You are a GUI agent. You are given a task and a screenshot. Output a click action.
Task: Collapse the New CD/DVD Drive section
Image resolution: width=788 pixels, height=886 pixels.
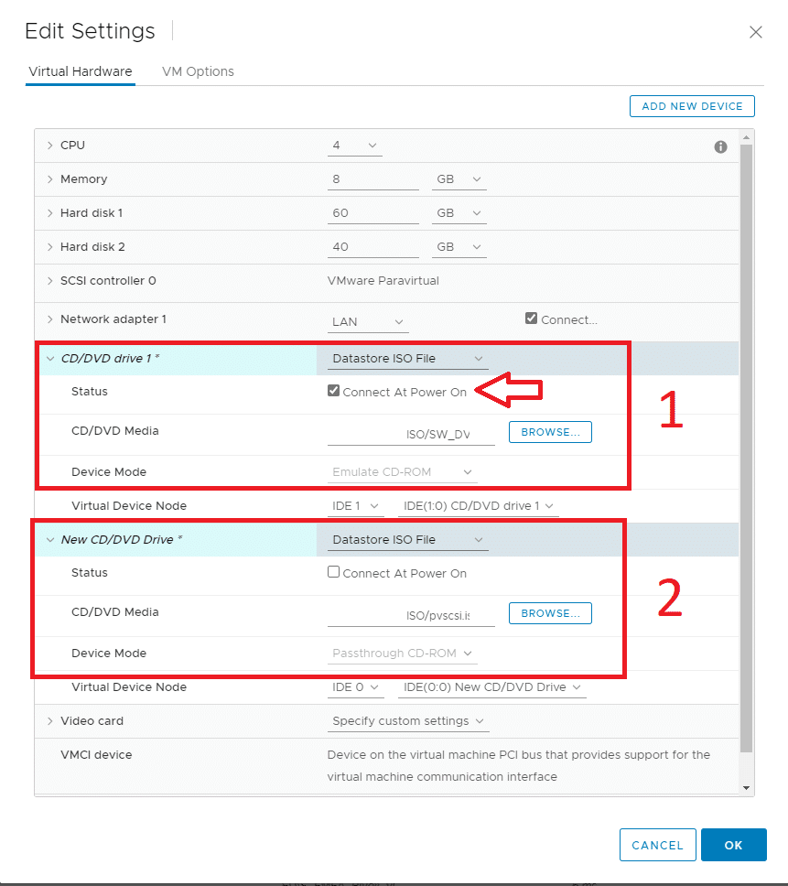[x=50, y=540]
